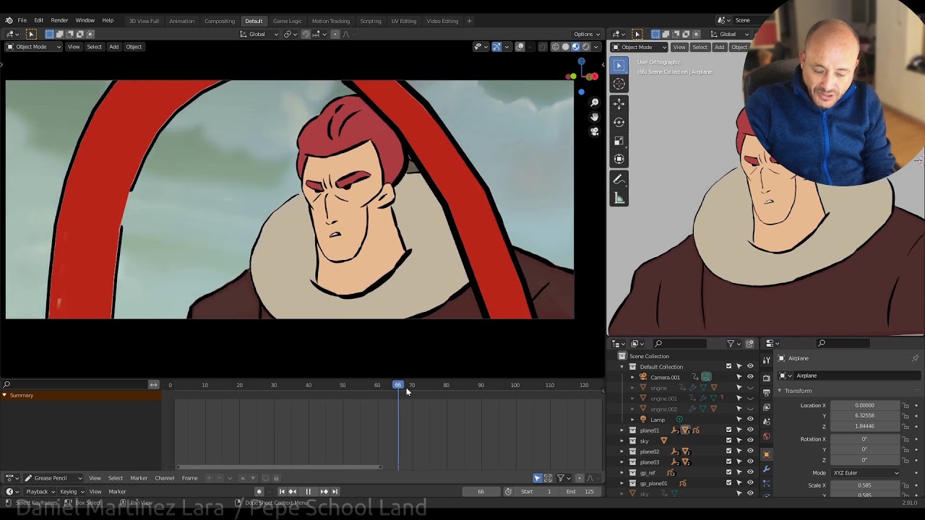925x520 pixels.
Task: Switch to wireframe viewport shading
Action: pyautogui.click(x=555, y=47)
